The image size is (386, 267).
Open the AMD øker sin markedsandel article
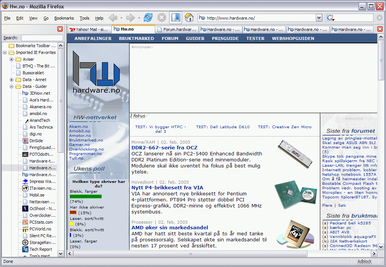pos(170,227)
